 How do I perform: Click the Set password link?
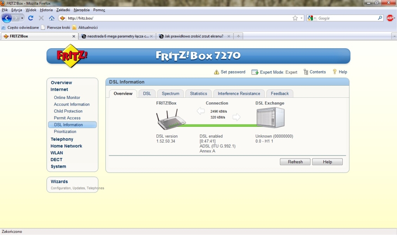click(233, 72)
